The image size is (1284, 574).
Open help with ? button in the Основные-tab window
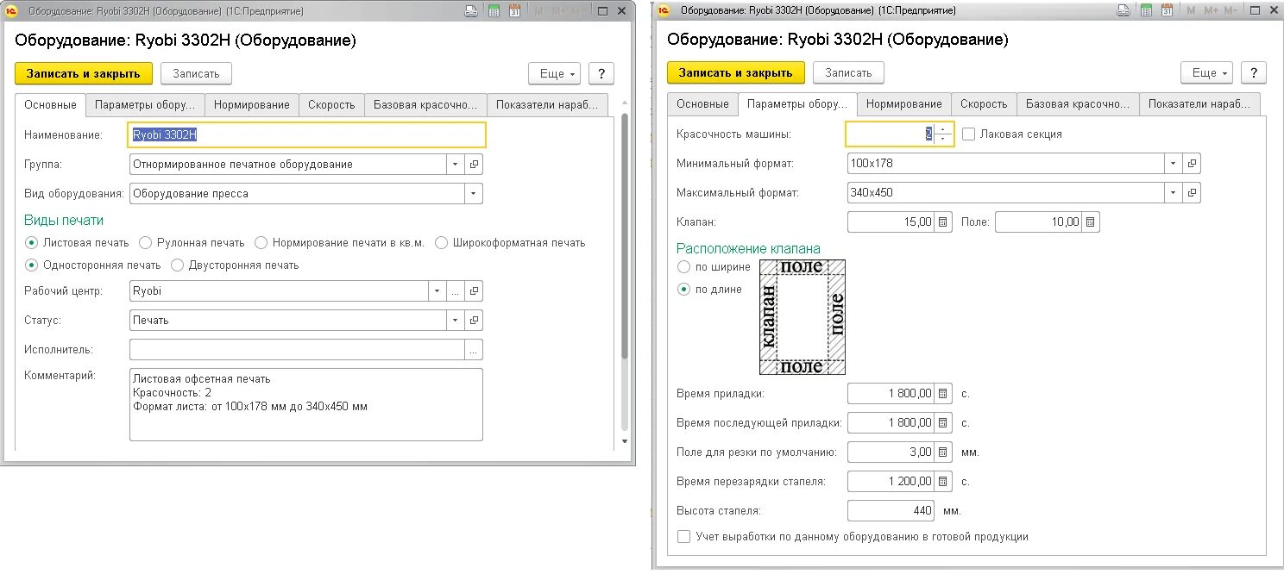601,73
